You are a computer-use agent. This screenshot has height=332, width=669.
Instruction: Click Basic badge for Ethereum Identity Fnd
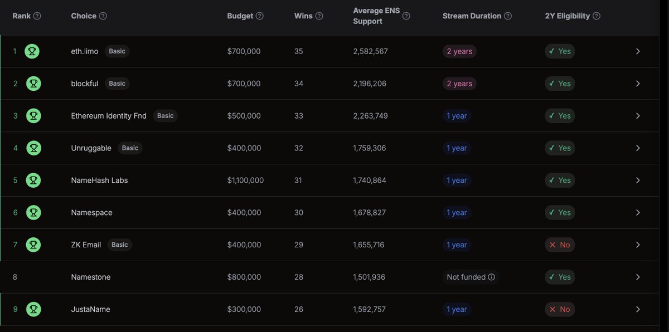pos(166,116)
